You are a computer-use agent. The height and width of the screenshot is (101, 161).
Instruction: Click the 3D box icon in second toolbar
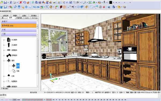pos(51,7)
